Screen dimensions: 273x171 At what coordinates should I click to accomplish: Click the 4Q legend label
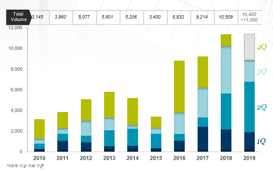pyautogui.click(x=261, y=48)
